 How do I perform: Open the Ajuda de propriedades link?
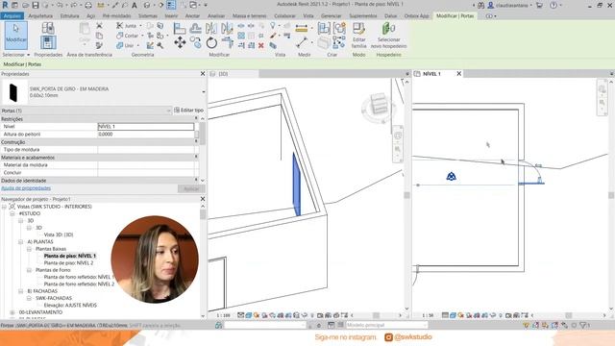(x=26, y=188)
